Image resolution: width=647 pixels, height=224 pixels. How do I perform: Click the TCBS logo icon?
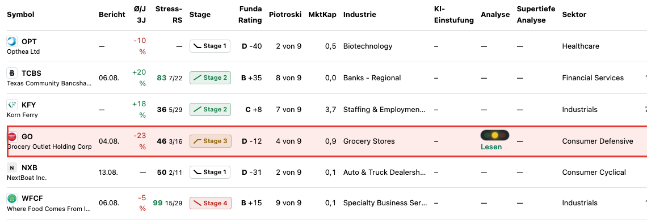12,73
